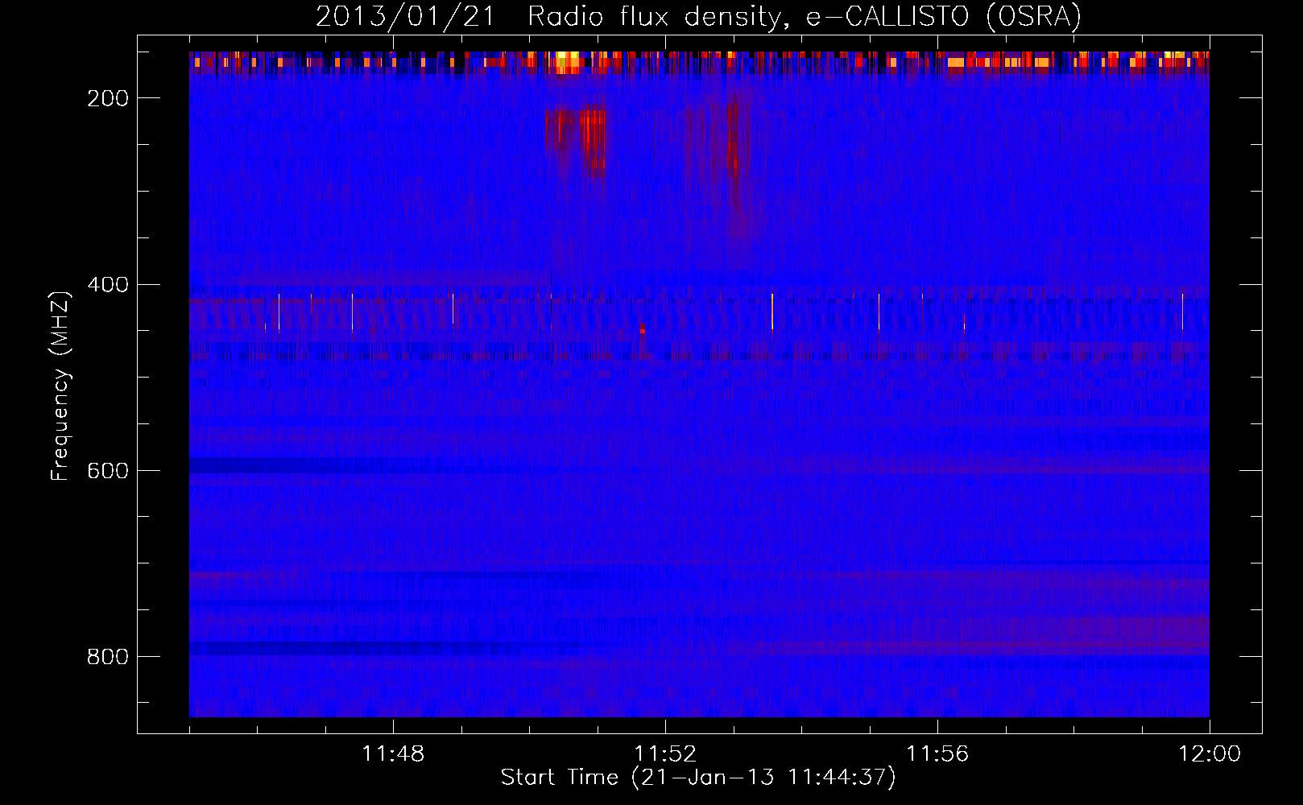
Task: Click the 12:00 time tick label
Action: coord(1210,754)
